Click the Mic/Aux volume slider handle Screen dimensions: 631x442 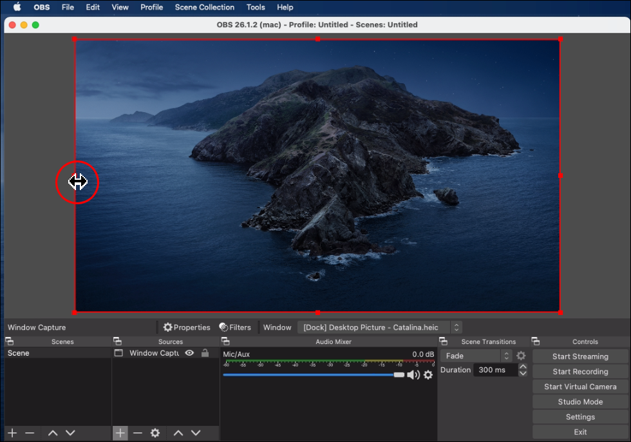pos(399,374)
